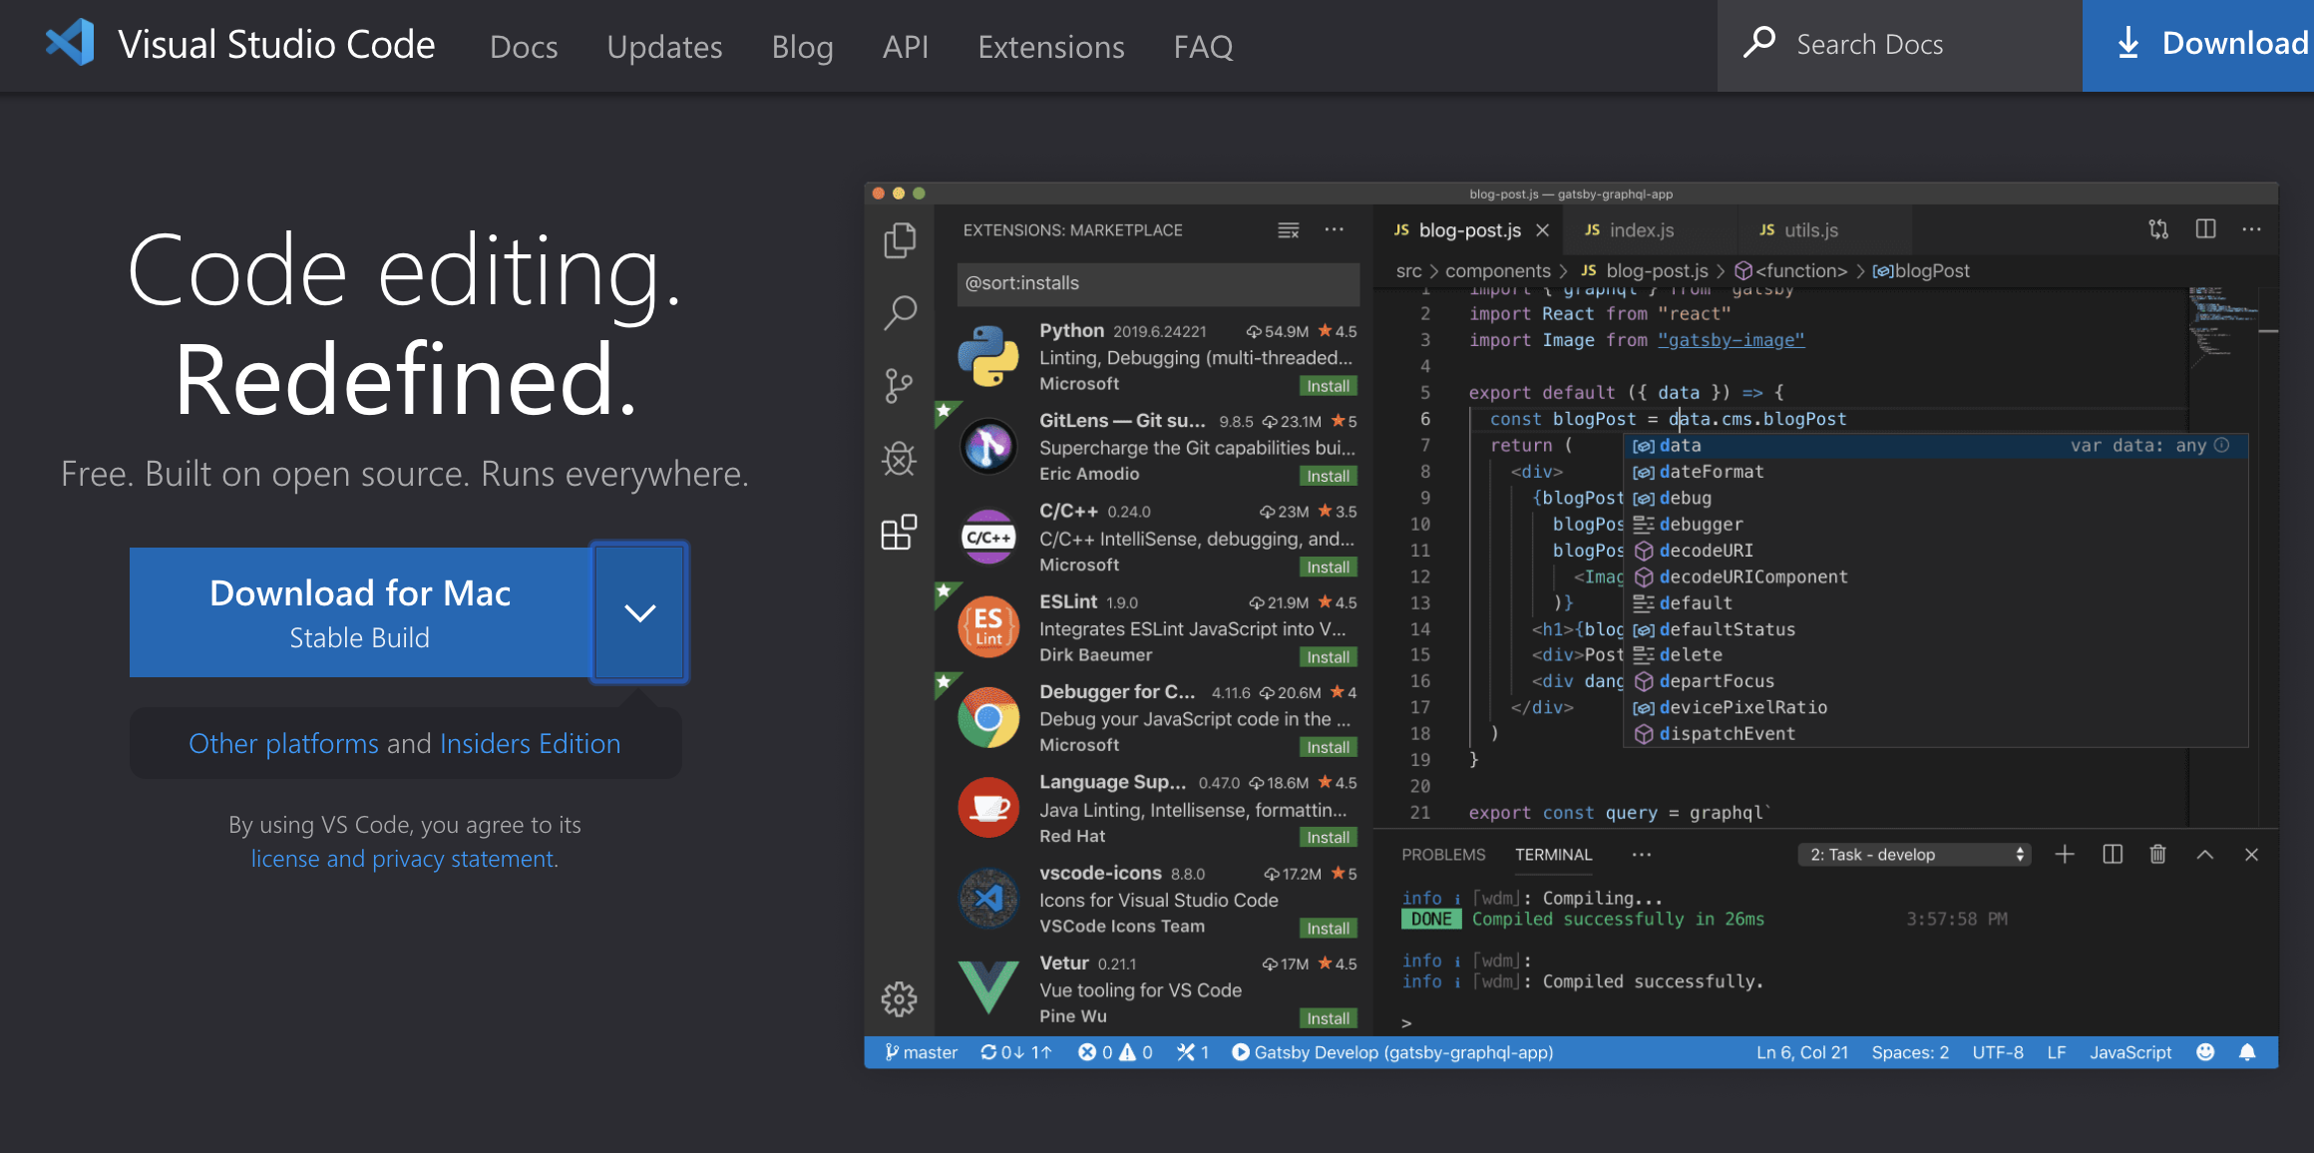Open the 2: Task - develop terminal selector
This screenshot has width=2314, height=1153.
click(x=1915, y=855)
